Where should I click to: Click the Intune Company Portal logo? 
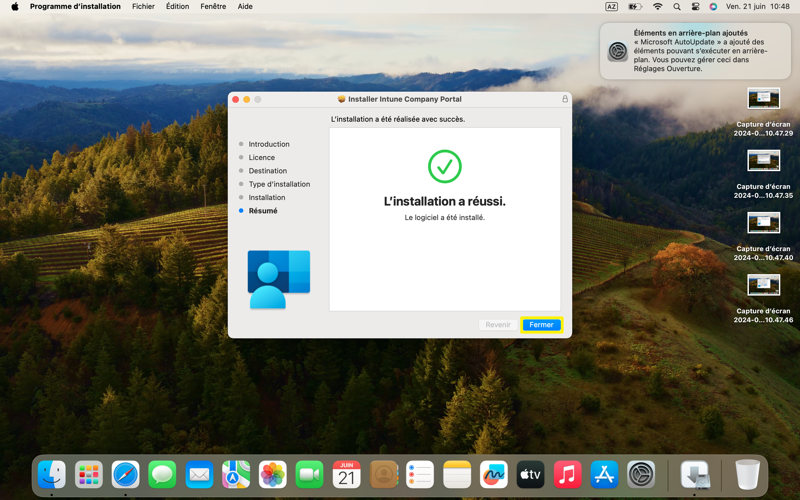click(279, 279)
